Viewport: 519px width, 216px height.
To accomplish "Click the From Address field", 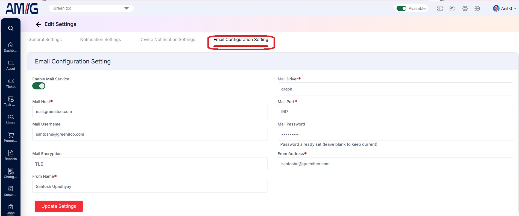I will tap(395, 164).
